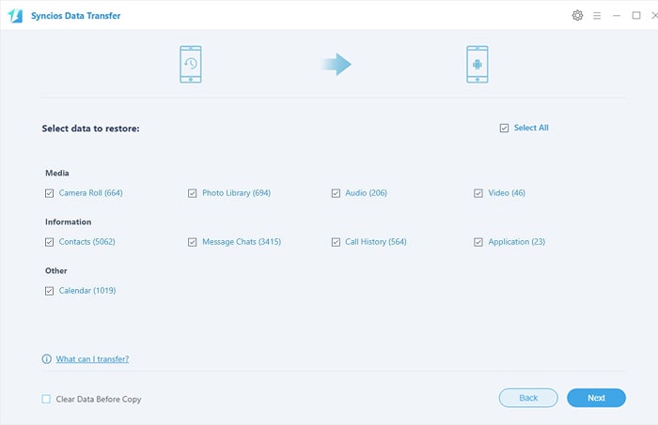Open the hamburger menu icon
Image resolution: width=658 pixels, height=425 pixels.
[597, 16]
